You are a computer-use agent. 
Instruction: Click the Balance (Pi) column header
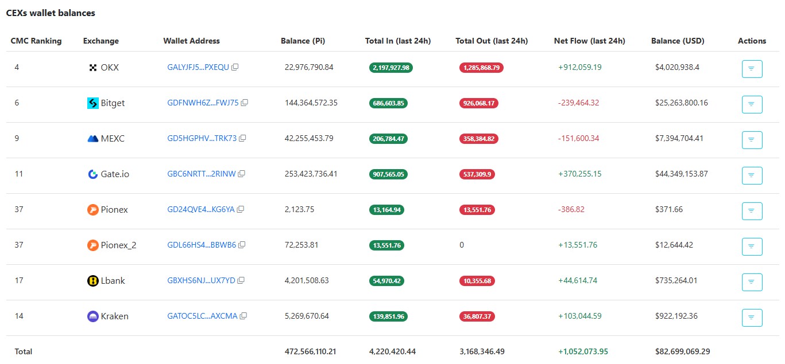303,41
